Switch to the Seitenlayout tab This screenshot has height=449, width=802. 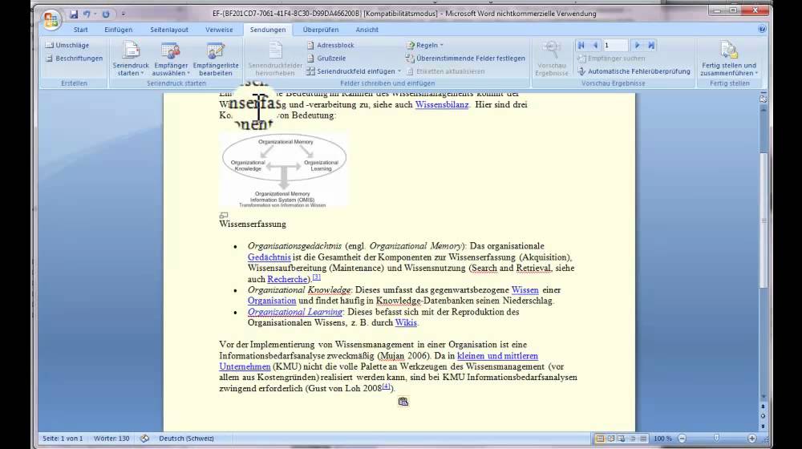(x=168, y=30)
